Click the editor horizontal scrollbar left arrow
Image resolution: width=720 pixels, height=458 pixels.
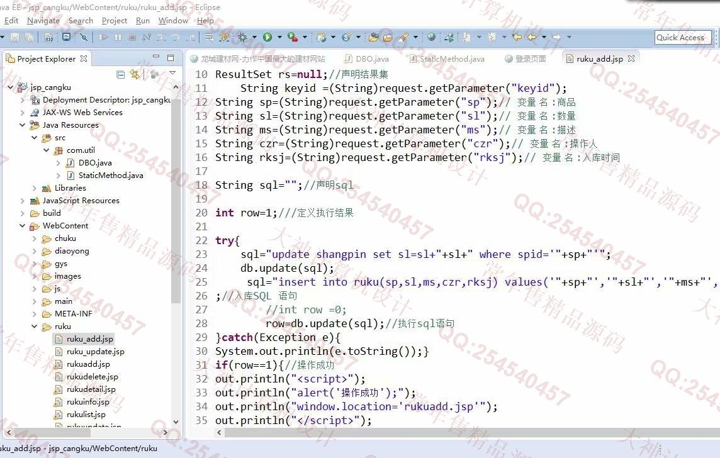[220, 432]
